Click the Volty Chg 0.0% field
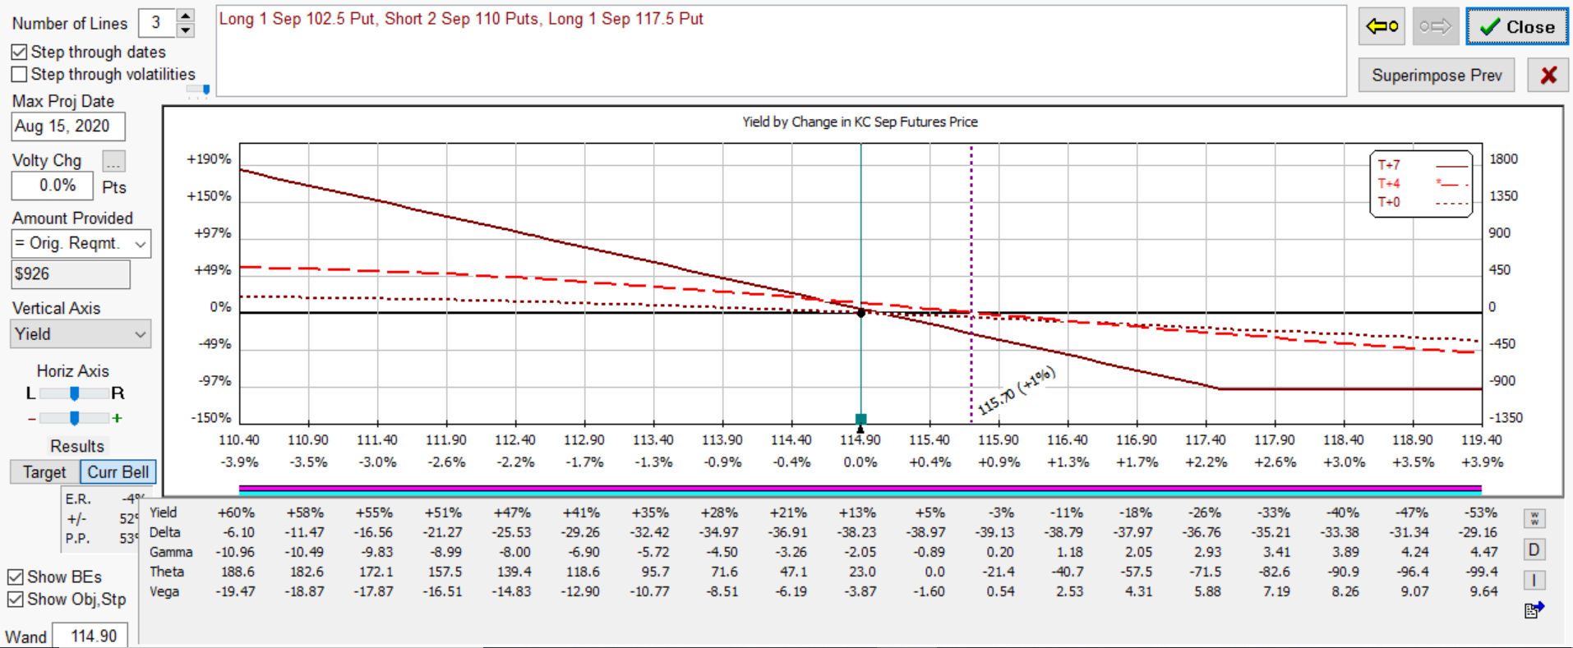Image resolution: width=1573 pixels, height=648 pixels. pyautogui.click(x=53, y=186)
